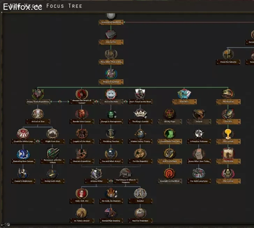The height and width of the screenshot is (228, 254).
Task: Open the No Gods, No Masters icon
Action: tap(111, 193)
